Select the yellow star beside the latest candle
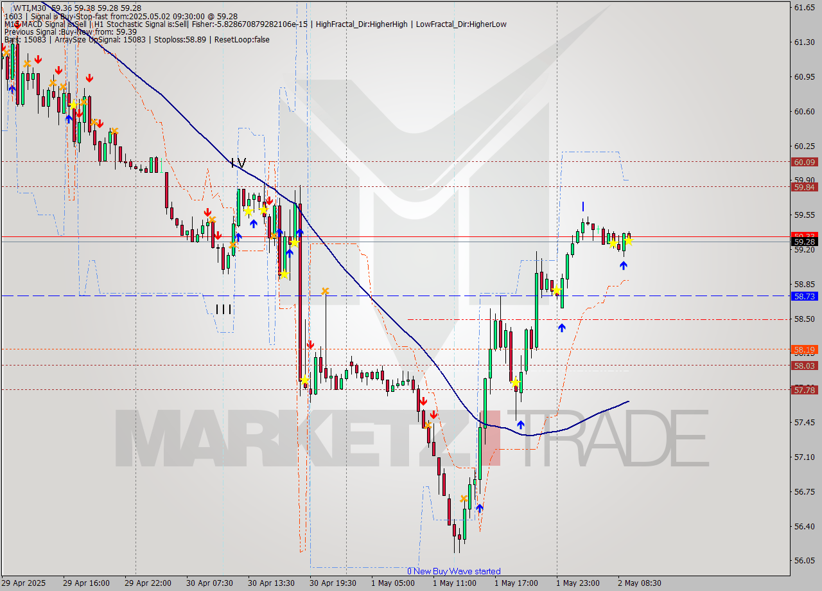 [627, 242]
